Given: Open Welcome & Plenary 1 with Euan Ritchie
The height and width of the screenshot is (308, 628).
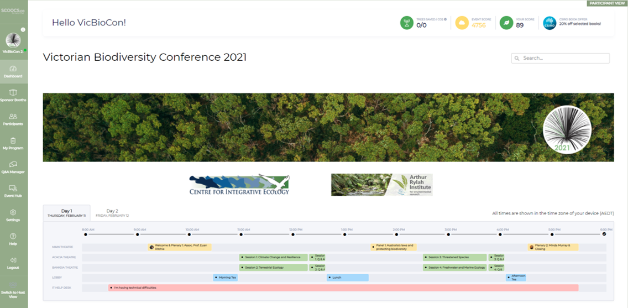Looking at the screenshot, I should 180,247.
